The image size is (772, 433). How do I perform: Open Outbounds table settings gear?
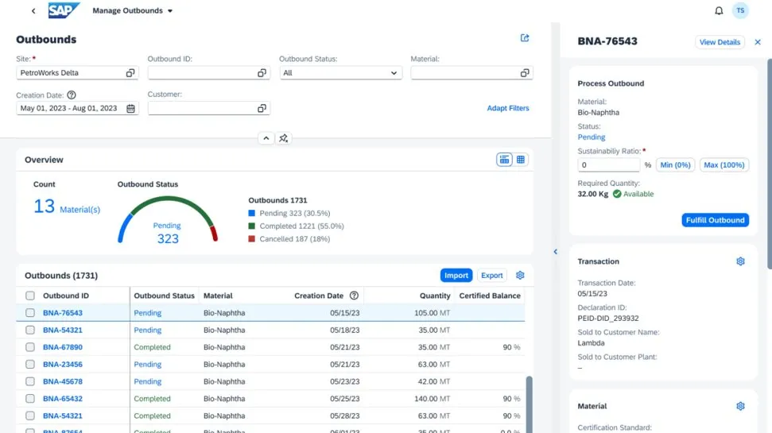(520, 276)
